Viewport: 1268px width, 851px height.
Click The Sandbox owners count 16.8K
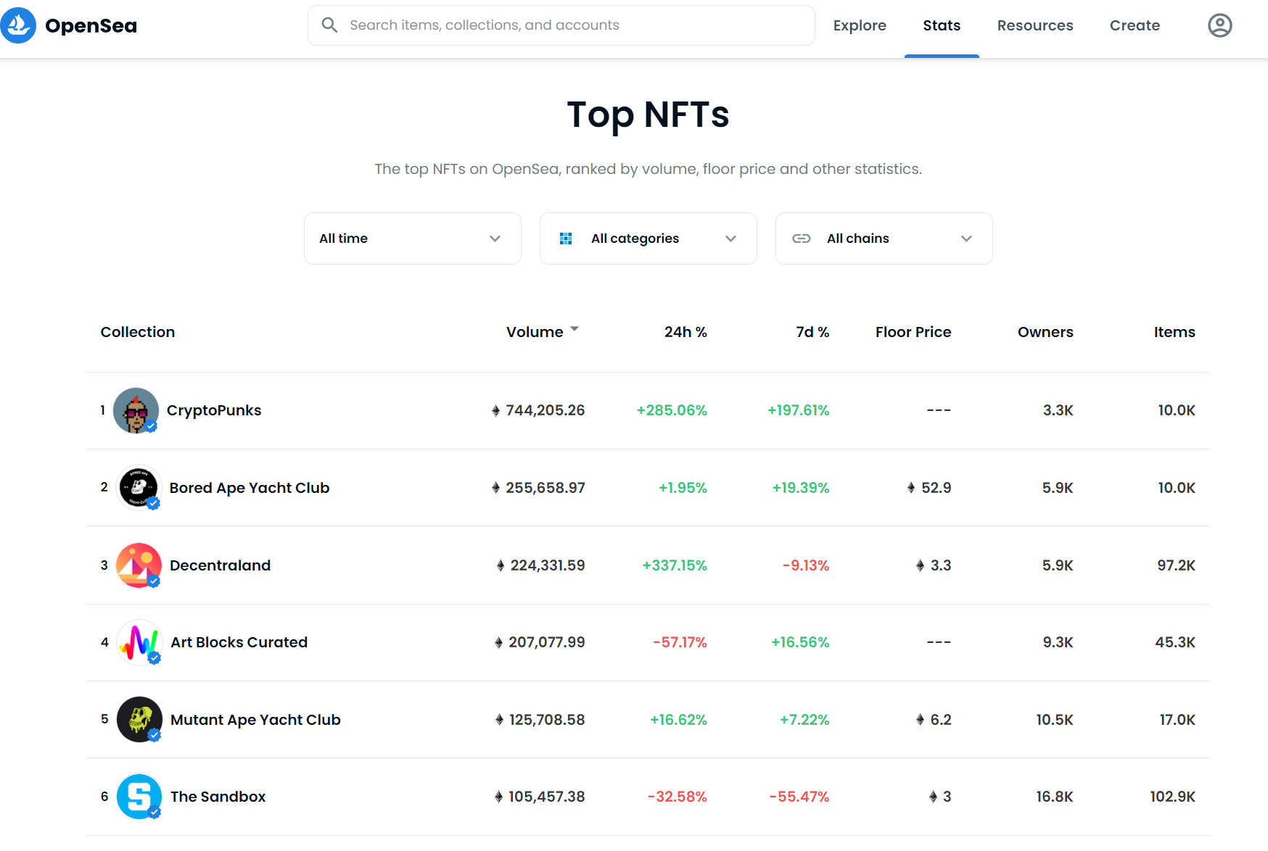tap(1055, 797)
